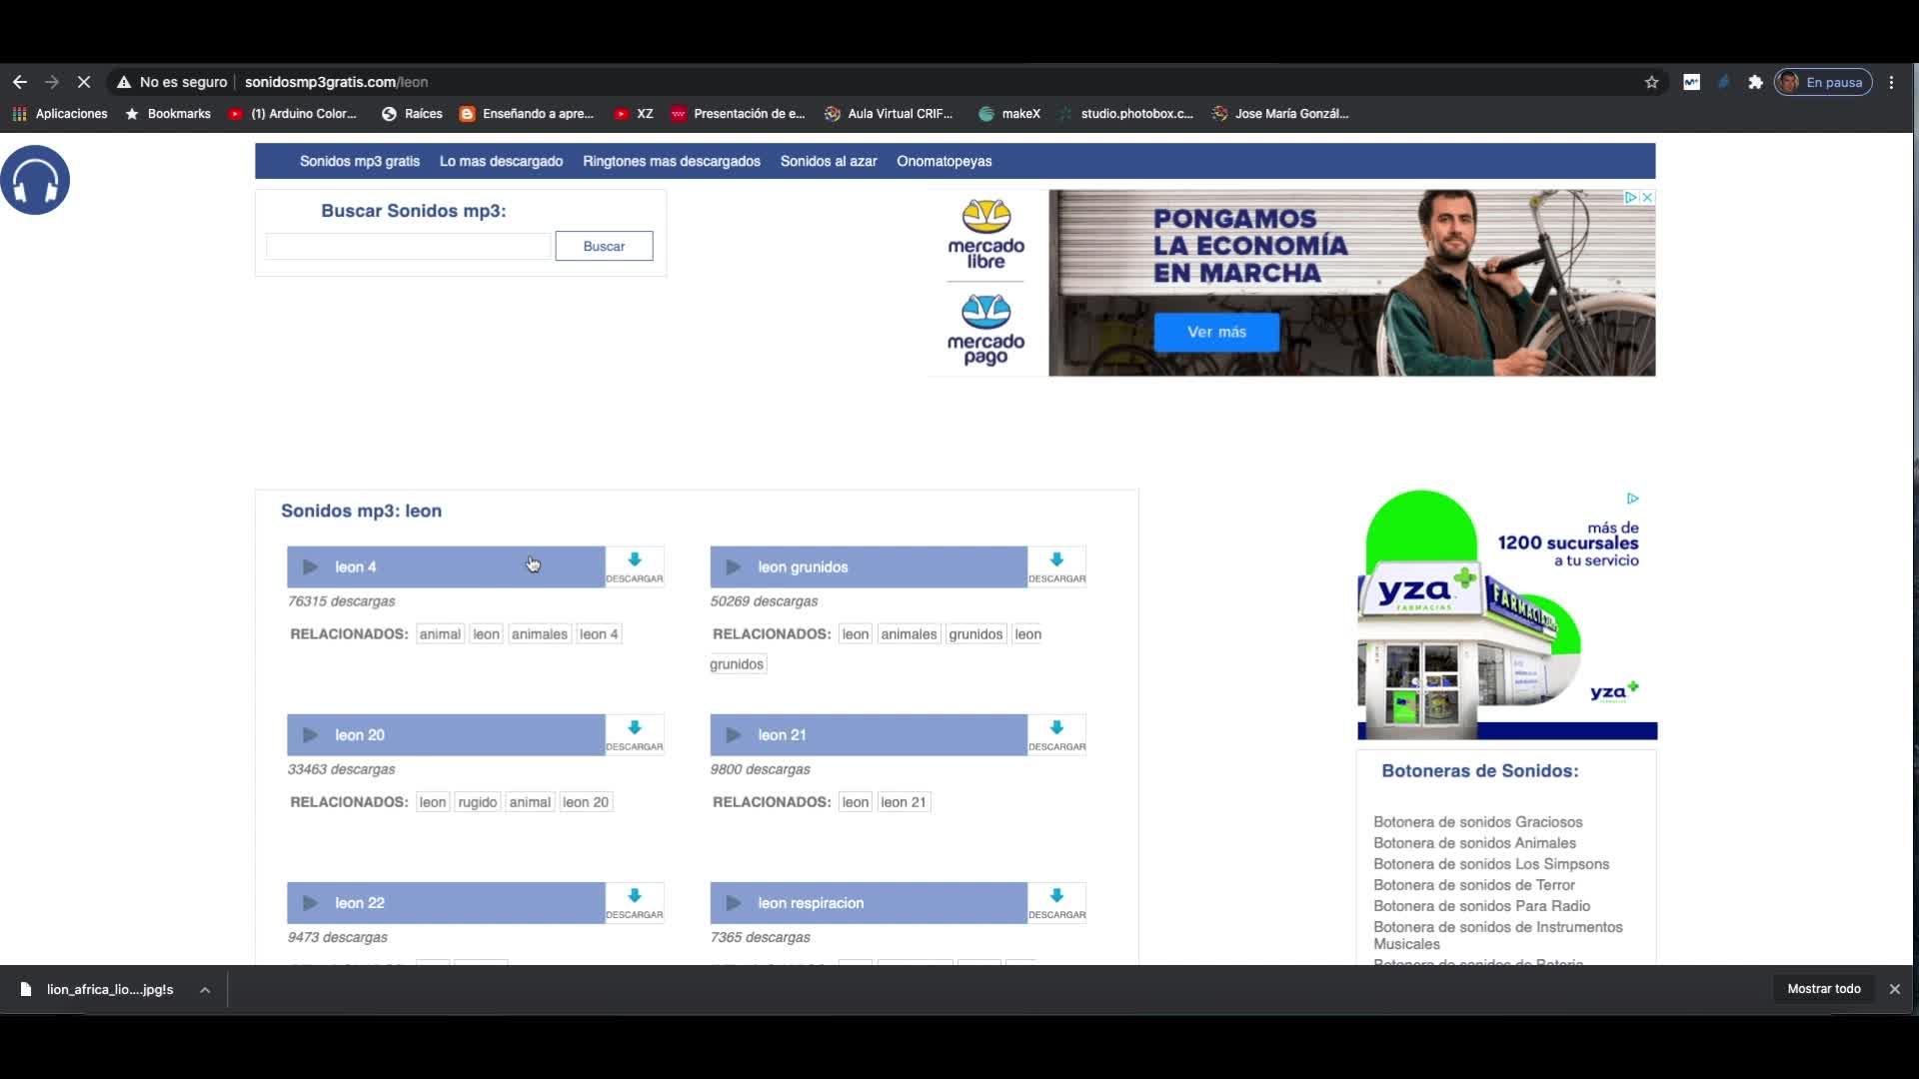Image resolution: width=1919 pixels, height=1079 pixels.
Task: Go to Sonidos al azar
Action: pos(828,162)
